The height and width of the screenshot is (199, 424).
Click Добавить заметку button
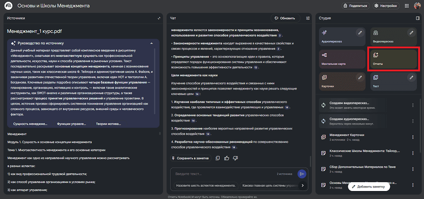[x=369, y=187]
